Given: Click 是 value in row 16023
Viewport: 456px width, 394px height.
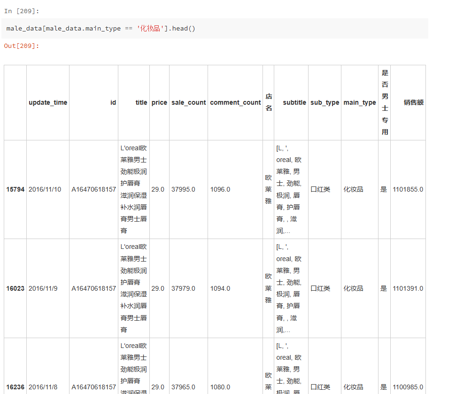Looking at the screenshot, I should click(x=384, y=288).
